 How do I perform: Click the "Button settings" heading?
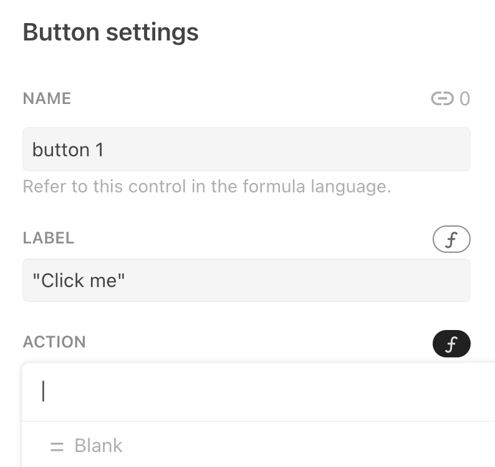110,32
